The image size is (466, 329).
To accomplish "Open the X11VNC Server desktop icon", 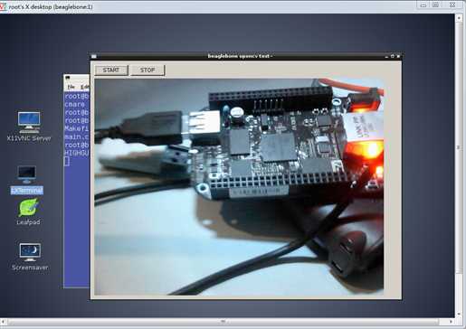I will tap(29, 127).
